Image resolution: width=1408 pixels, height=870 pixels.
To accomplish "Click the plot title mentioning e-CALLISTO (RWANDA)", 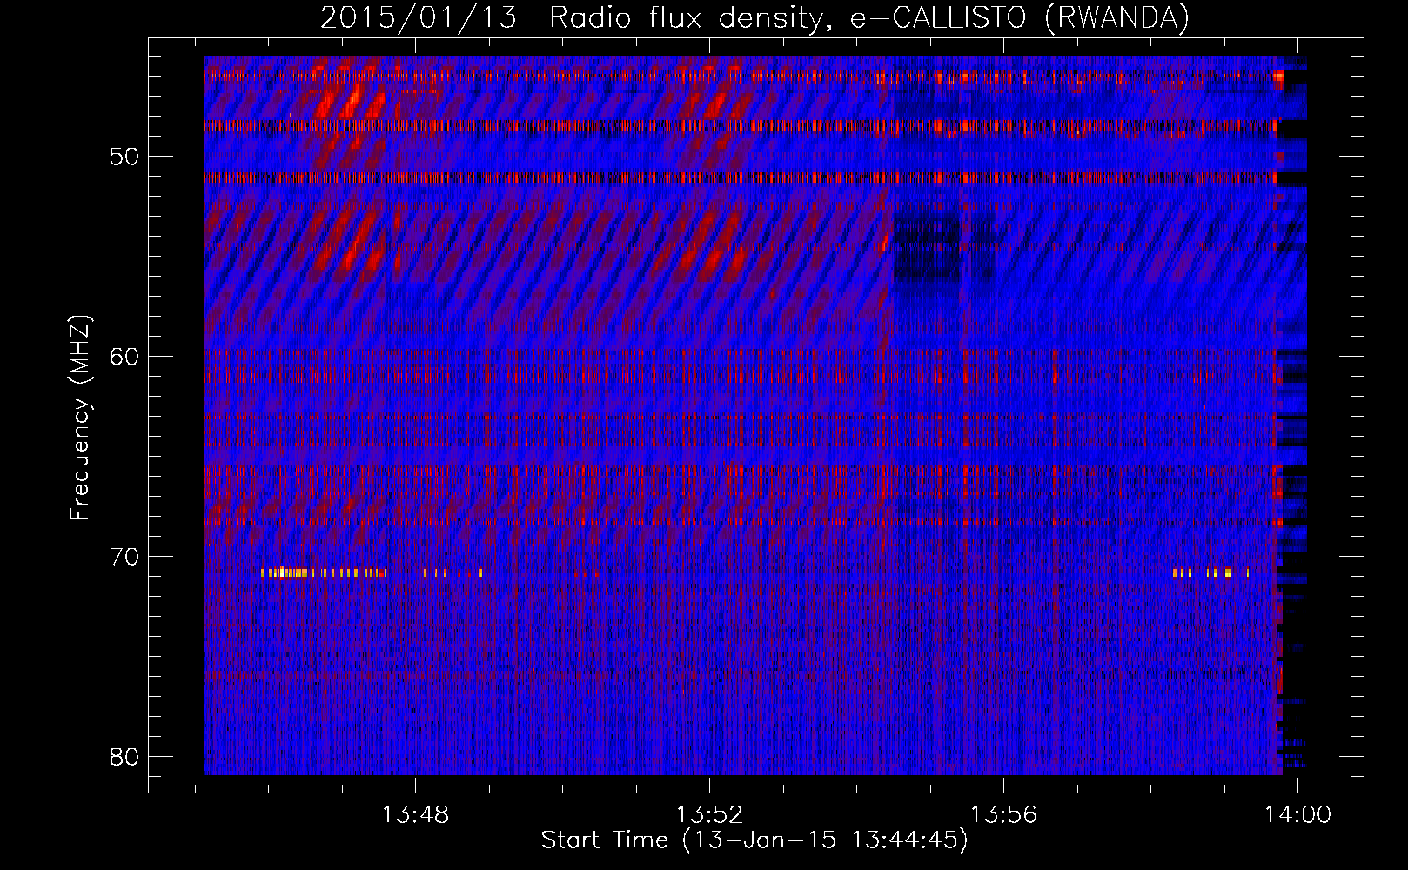I will (x=754, y=17).
